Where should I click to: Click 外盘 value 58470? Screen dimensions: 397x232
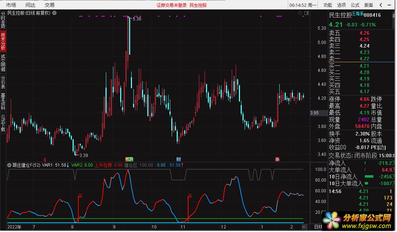pyautogui.click(x=362, y=126)
